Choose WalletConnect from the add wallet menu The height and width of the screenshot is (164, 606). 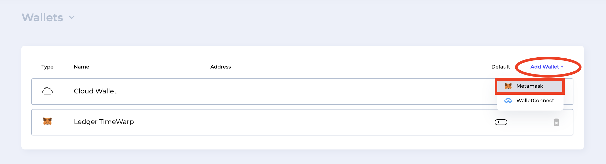tap(530, 101)
